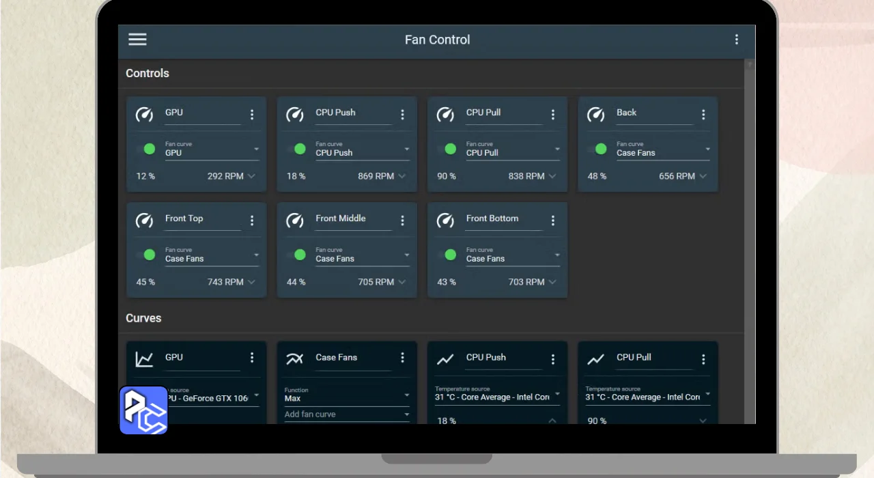Screen dimensions: 874x478
Task: Click the speedometer icon on GPU control card
Action: click(144, 114)
